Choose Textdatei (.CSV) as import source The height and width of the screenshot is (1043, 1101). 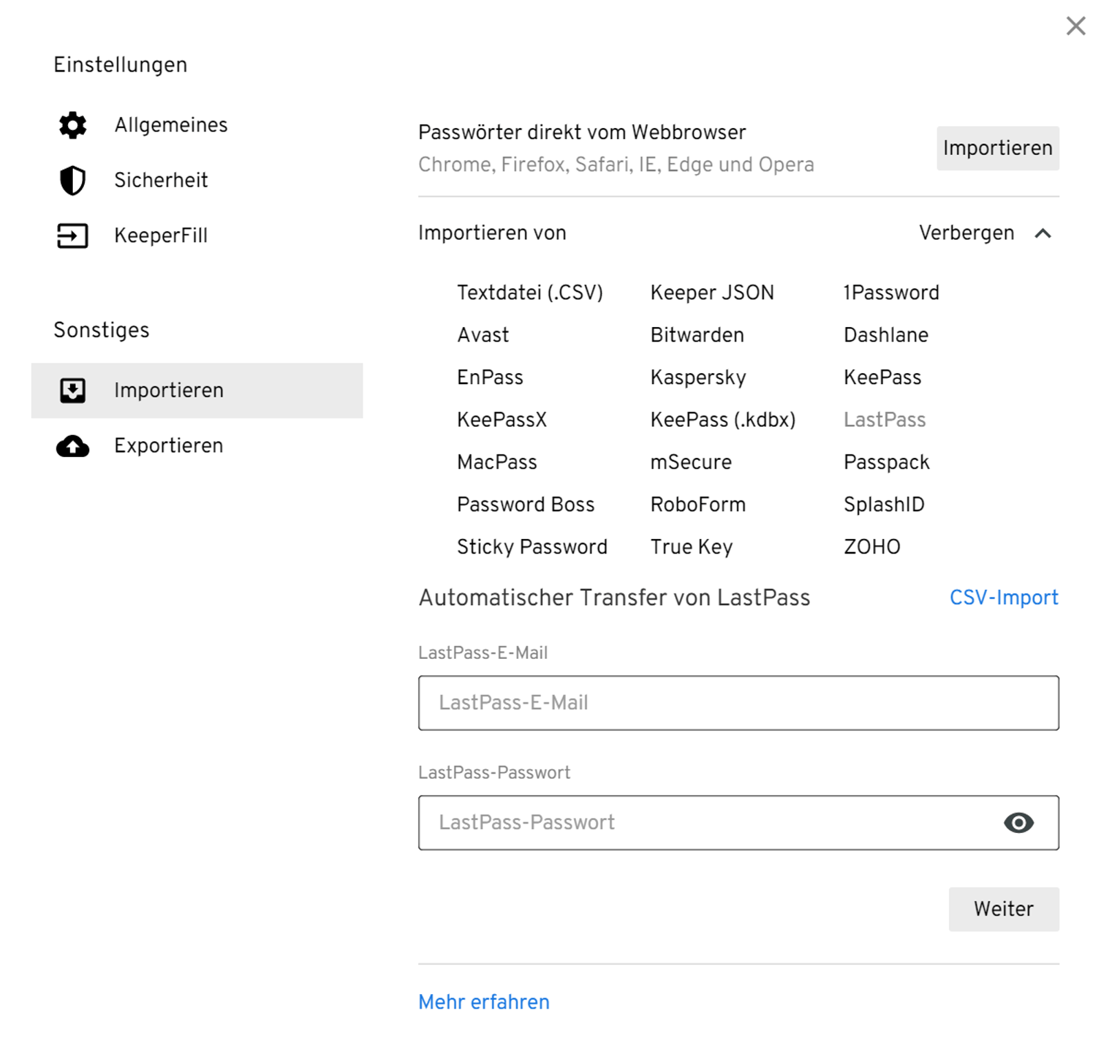(531, 292)
